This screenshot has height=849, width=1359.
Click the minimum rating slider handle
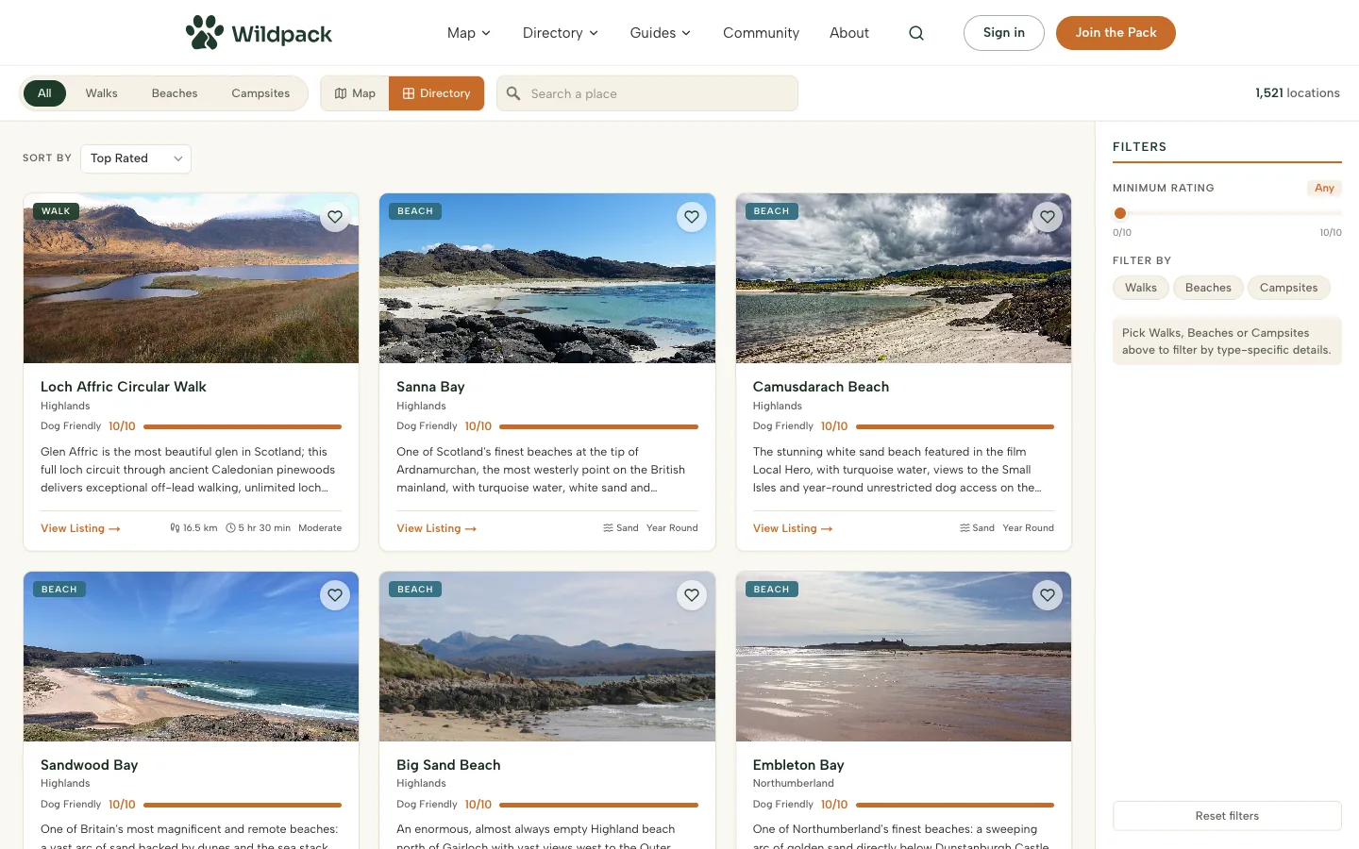pos(1120,213)
